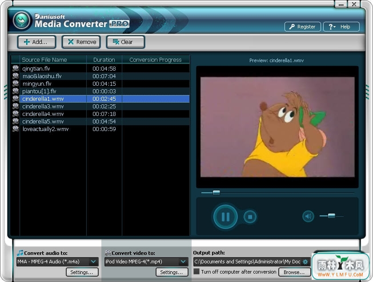The image size is (373, 282).
Task: Click the music note Convert audio icon
Action: (x=20, y=253)
